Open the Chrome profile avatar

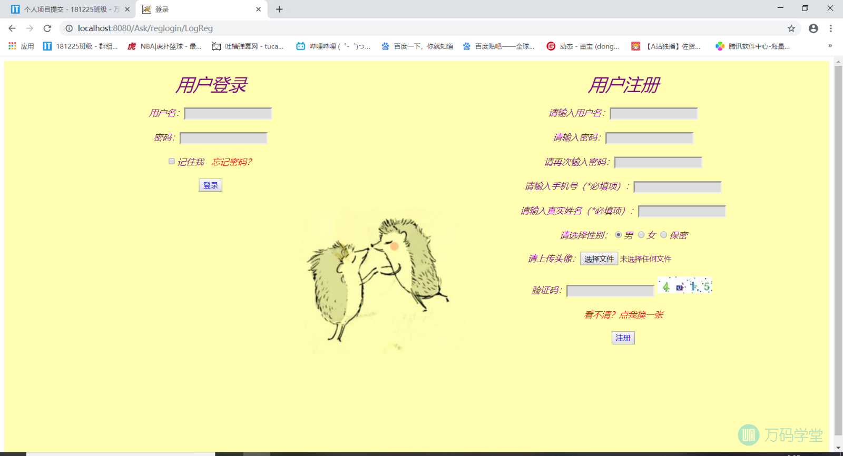pyautogui.click(x=813, y=28)
